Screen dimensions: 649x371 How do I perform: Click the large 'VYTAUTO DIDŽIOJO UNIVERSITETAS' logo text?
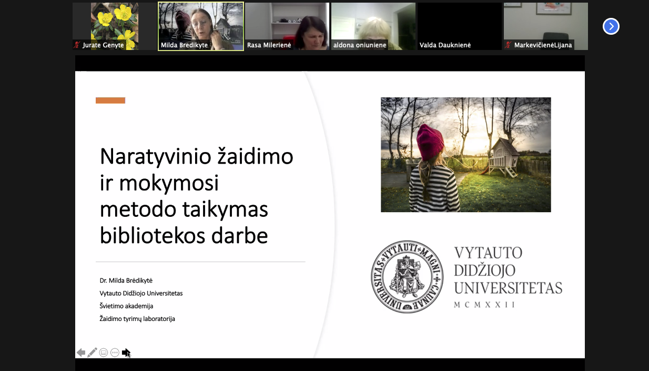508,270
